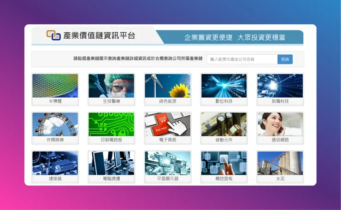Open the 水泥 cement plant thumbnail
Image resolution: width=341 pixels, height=210 pixels.
tap(280, 163)
